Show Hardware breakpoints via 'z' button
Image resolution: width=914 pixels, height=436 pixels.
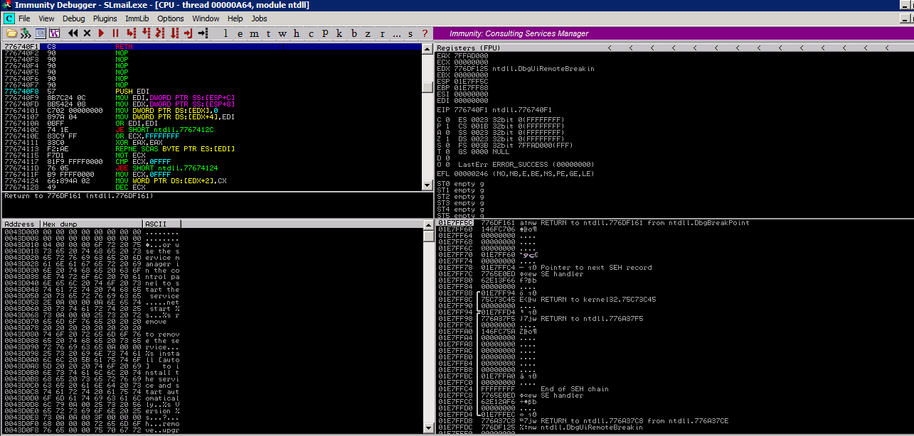368,33
